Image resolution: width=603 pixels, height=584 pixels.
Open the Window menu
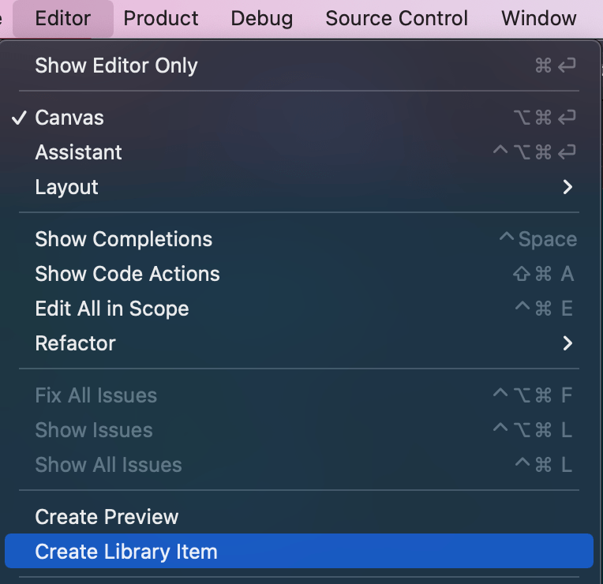[x=539, y=18]
